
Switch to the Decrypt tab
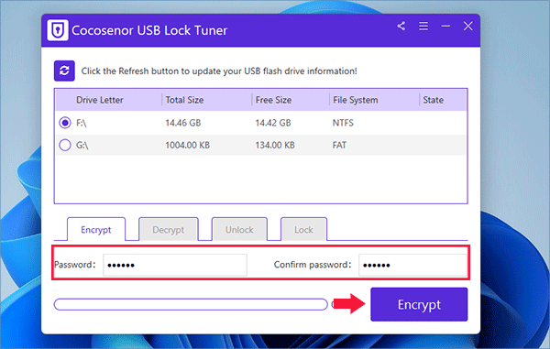click(169, 230)
